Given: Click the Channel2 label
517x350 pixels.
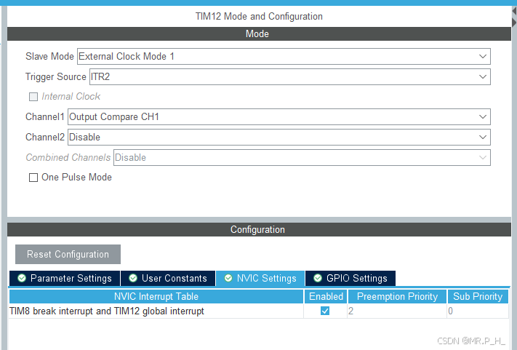Looking at the screenshot, I should pyautogui.click(x=45, y=138).
